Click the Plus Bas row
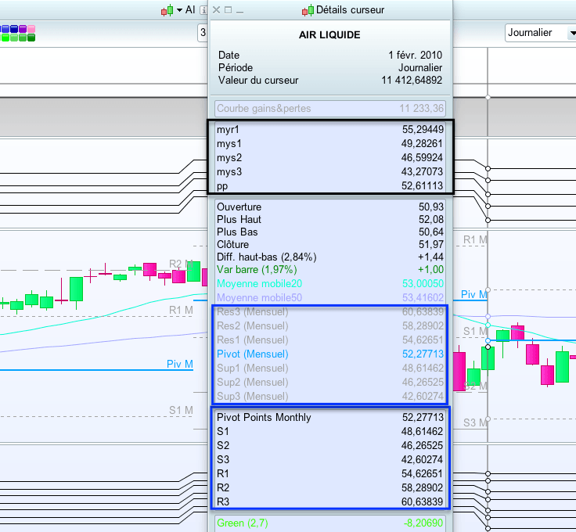576x532 pixels. [x=330, y=232]
